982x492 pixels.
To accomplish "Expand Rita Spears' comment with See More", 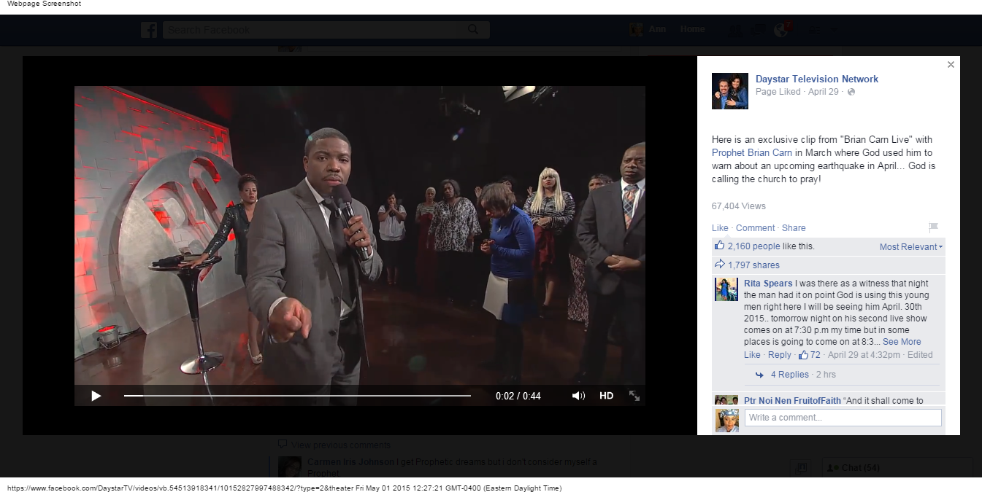I will pos(902,342).
